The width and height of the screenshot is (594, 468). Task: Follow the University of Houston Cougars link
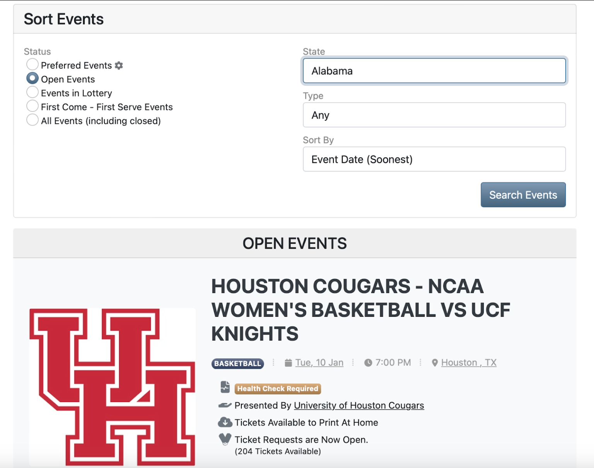(358, 405)
